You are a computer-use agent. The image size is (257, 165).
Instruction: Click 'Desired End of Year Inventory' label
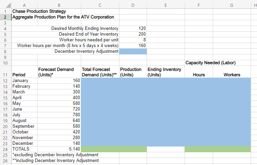[x=89, y=34]
